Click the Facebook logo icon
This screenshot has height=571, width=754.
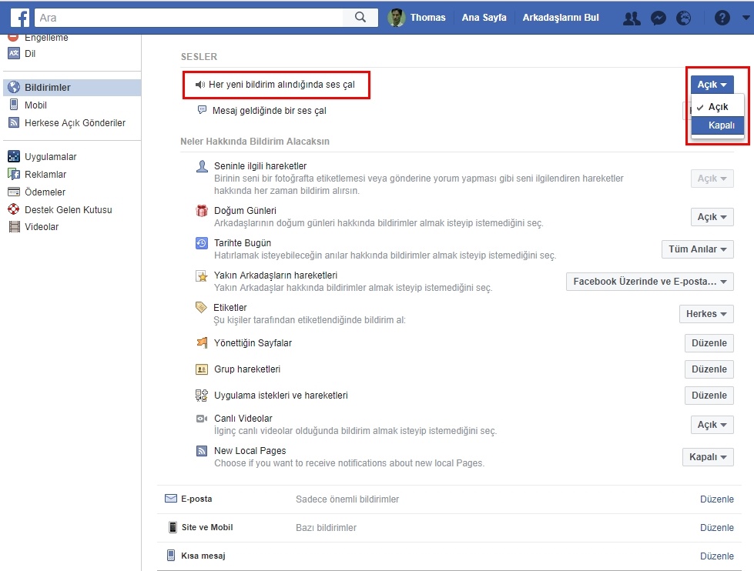point(20,18)
